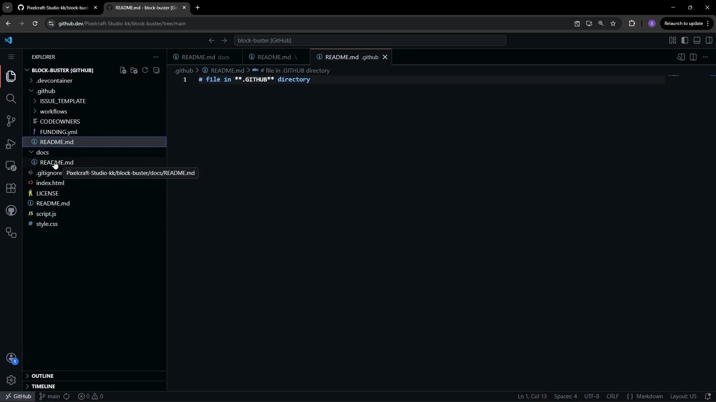
Task: Toggle the primary side bar visibility
Action: coord(685,40)
